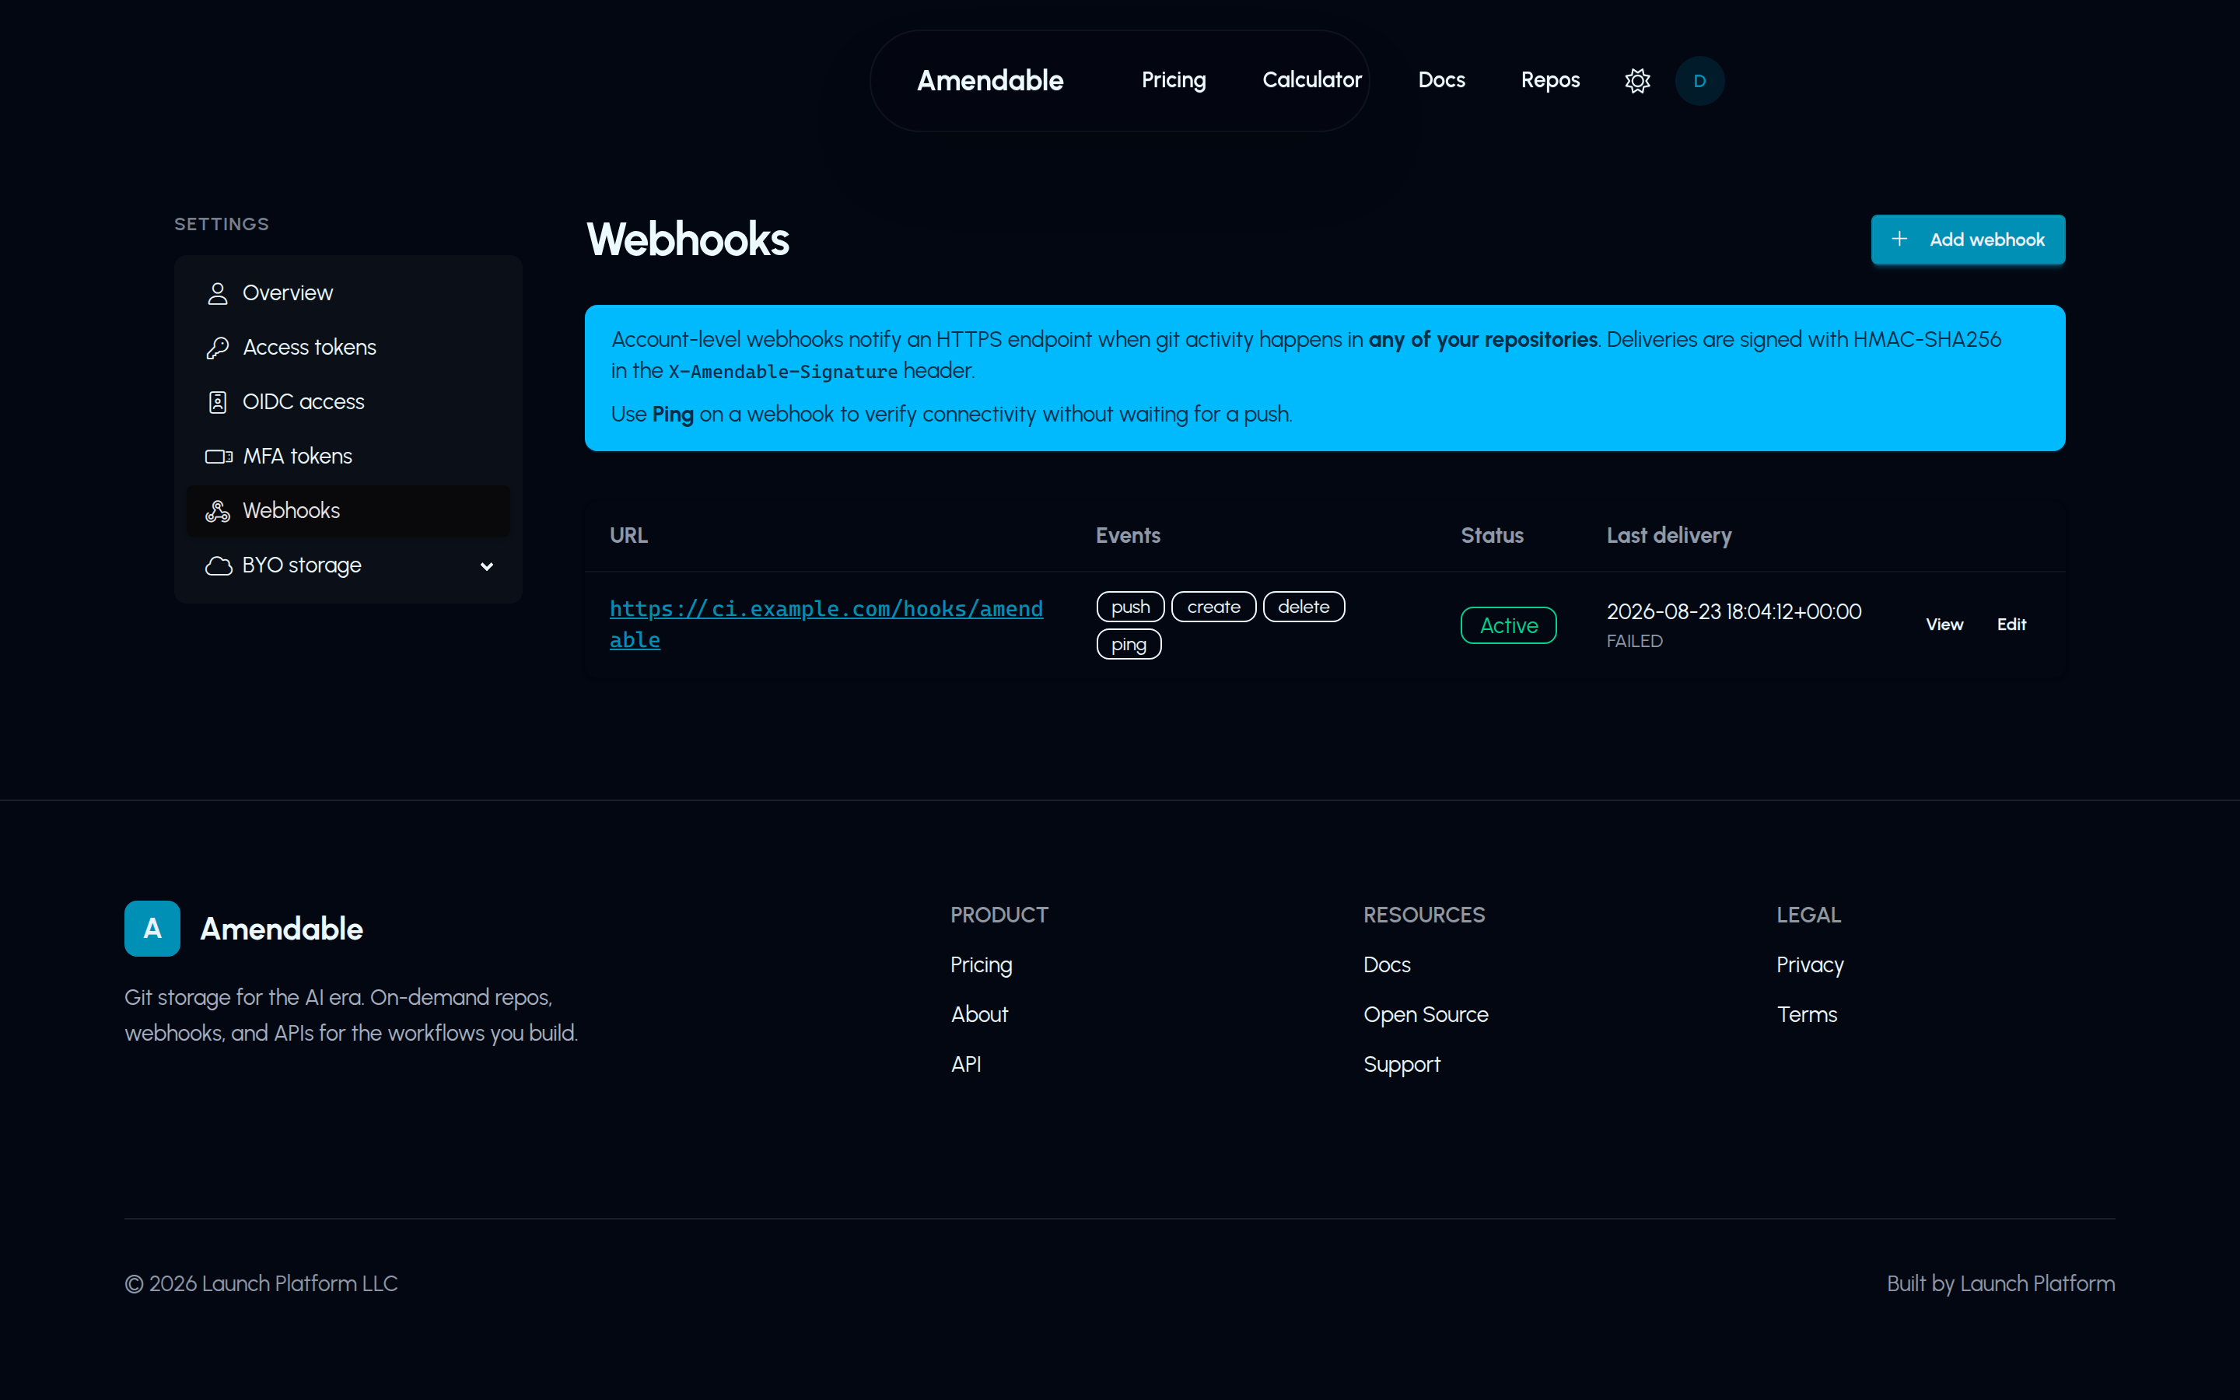Click the last delivery timestamp 2026-08-23

(1734, 612)
